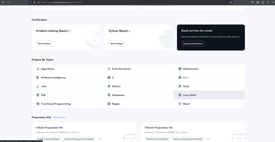Open the Mathematics topic
The image size is (275, 142).
click(x=209, y=69)
